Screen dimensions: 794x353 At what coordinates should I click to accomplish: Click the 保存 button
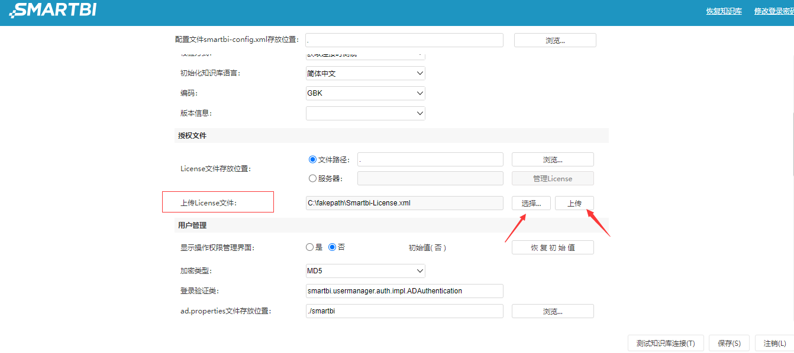click(x=729, y=342)
